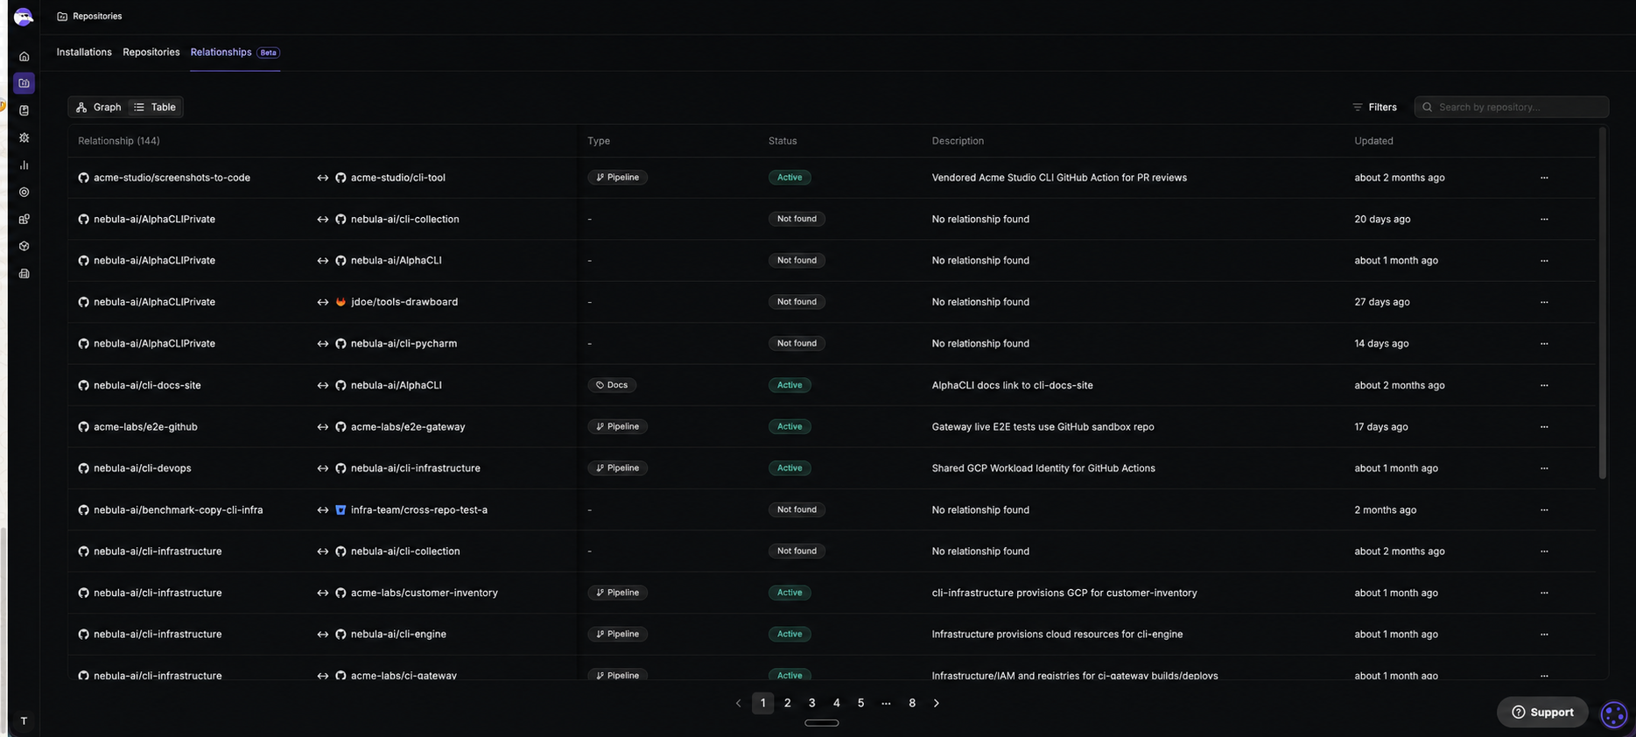
Task: Open the more menu for the nebula-ai/cli-devops row
Action: tap(1544, 468)
